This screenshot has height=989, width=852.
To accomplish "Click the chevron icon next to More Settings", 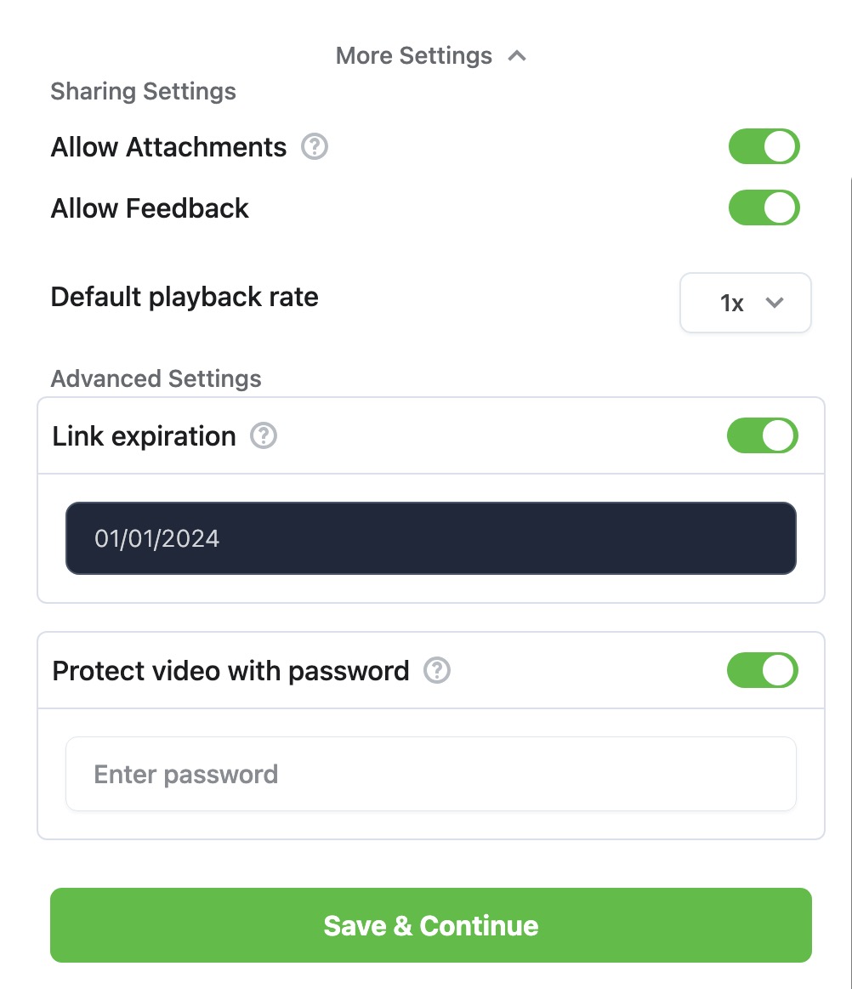I will pos(517,56).
